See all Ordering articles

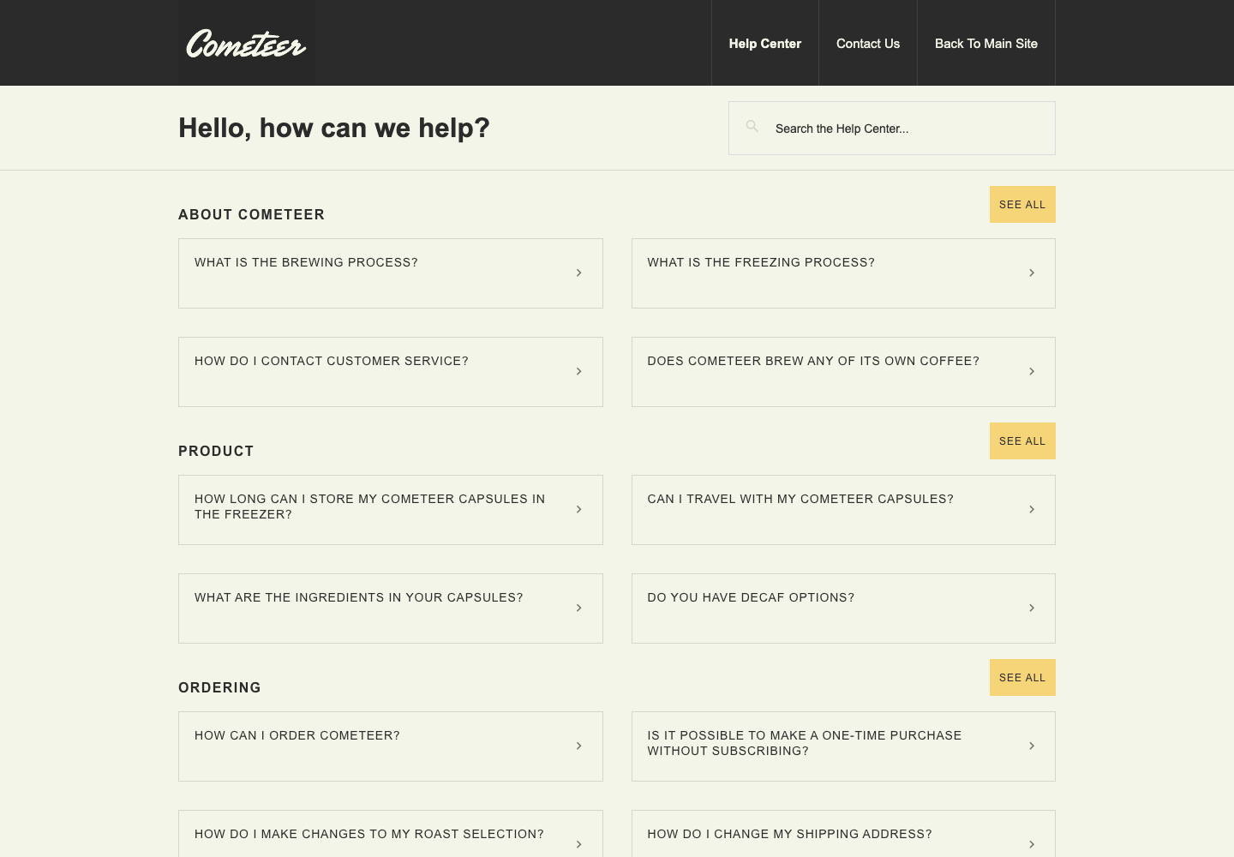coord(1022,678)
